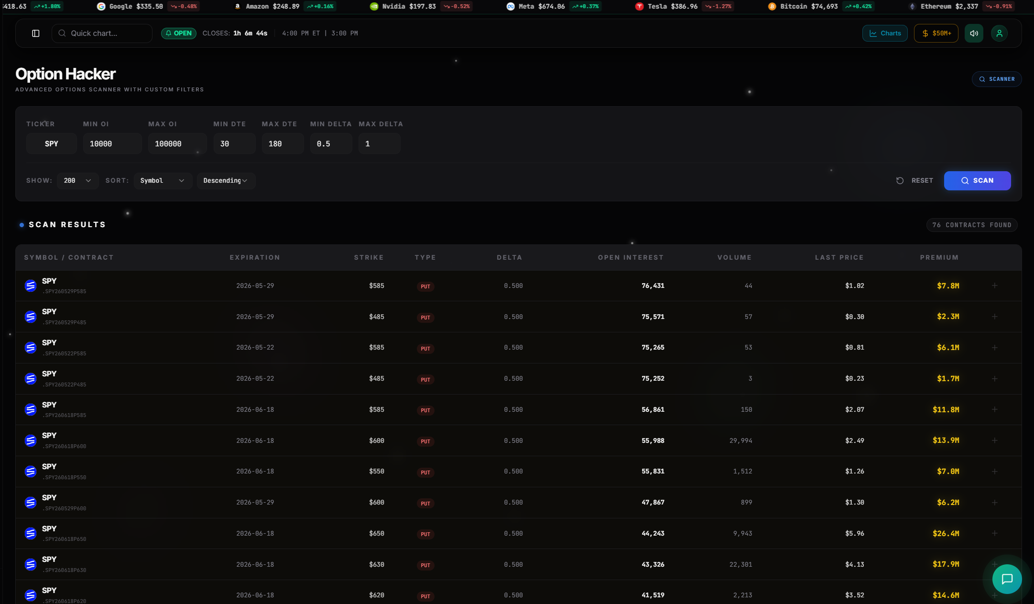Viewport: 1034px width, 604px height.
Task: Edit the Max Delta field
Action: point(380,144)
